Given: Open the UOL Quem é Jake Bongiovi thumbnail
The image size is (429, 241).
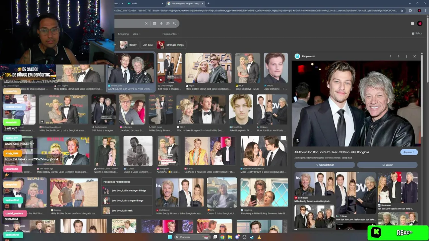Looking at the screenshot, I should point(222,192).
